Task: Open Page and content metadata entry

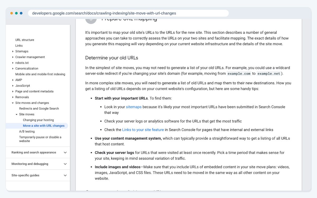Action: [34, 91]
